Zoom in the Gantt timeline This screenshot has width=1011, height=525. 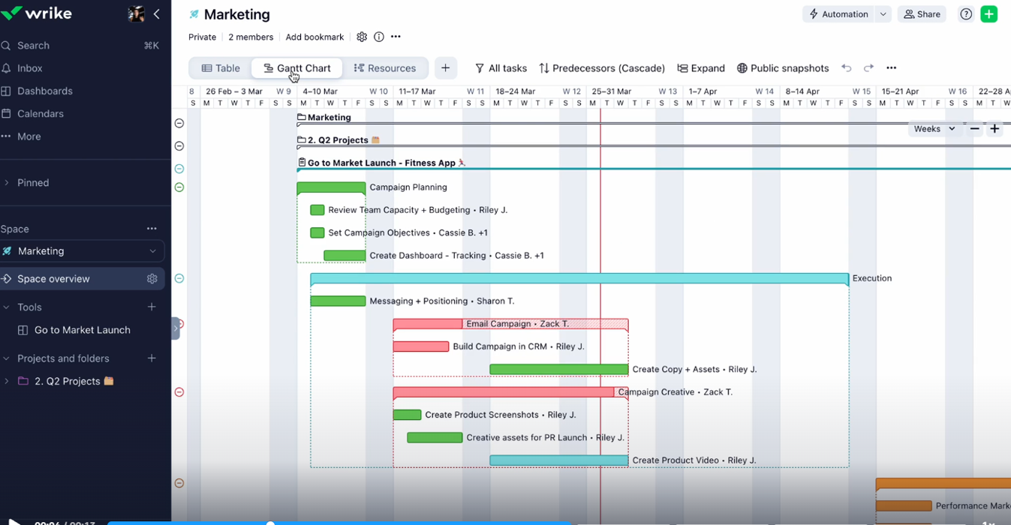994,129
